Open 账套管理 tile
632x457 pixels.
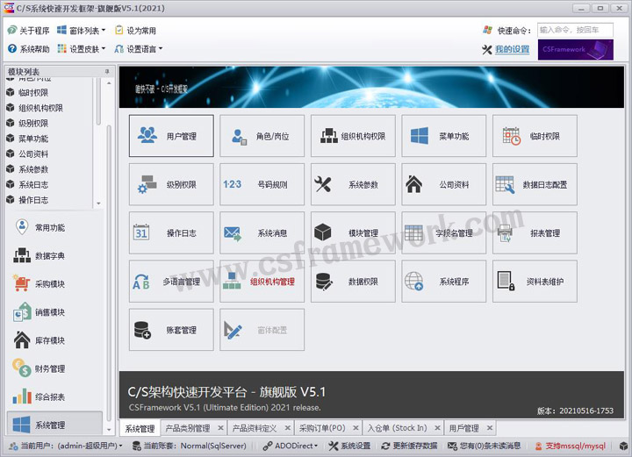pos(171,330)
